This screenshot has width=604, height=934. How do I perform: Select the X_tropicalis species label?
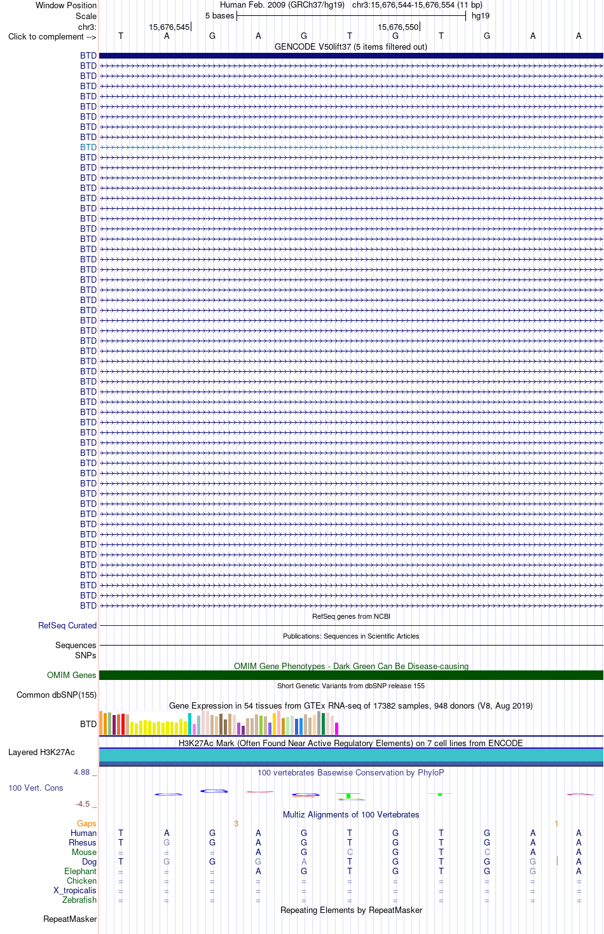coord(75,890)
